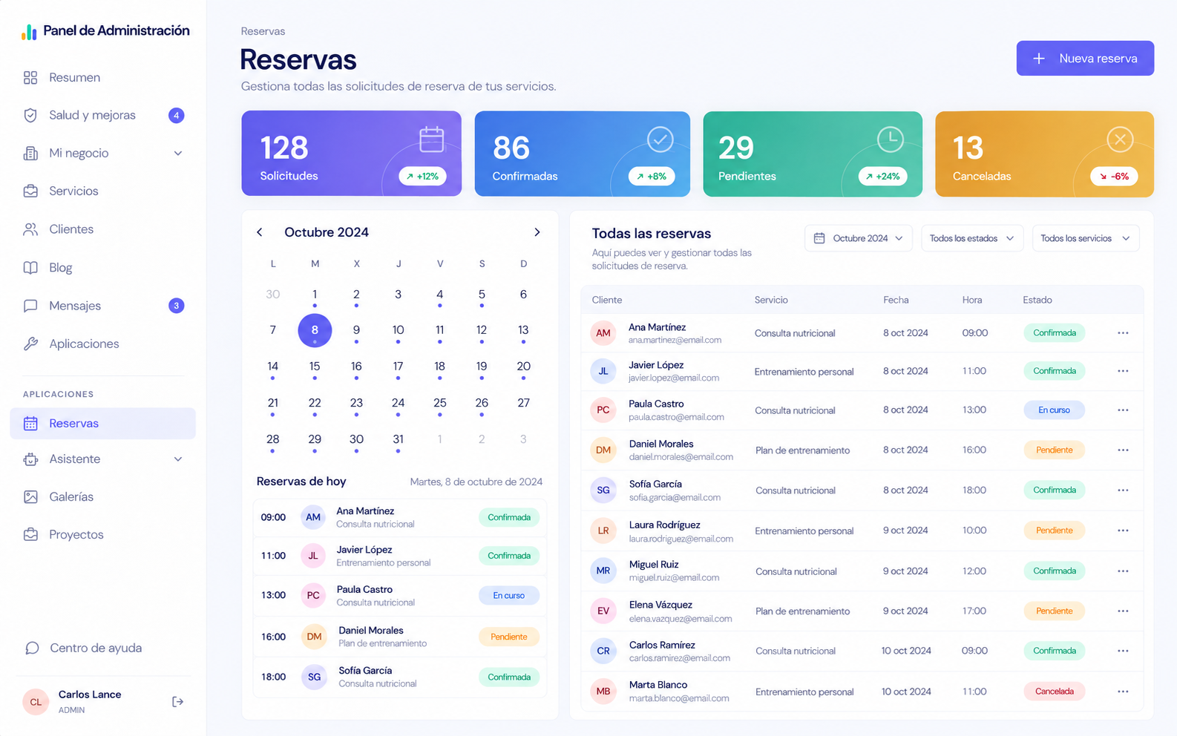Screen dimensions: 1177x736
Task: Click the Servicios briefcase icon
Action: [30, 191]
